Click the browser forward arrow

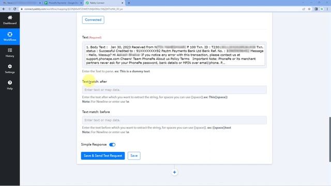pos(9,9)
